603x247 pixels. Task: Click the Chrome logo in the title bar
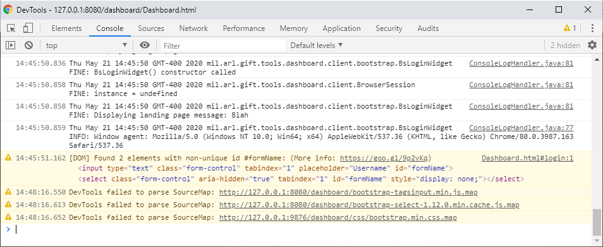[x=8, y=9]
